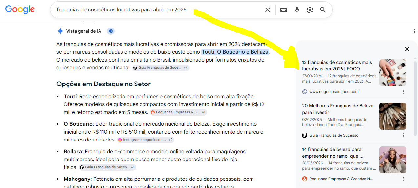Open the Guia Franquias de Suces... +1 citation chip
Screen dimensions: 418x188
click(107, 167)
